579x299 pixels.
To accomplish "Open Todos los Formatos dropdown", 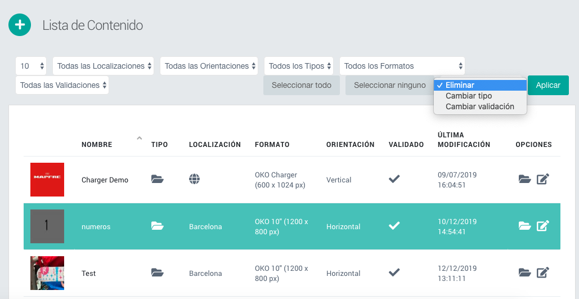I will coord(402,66).
